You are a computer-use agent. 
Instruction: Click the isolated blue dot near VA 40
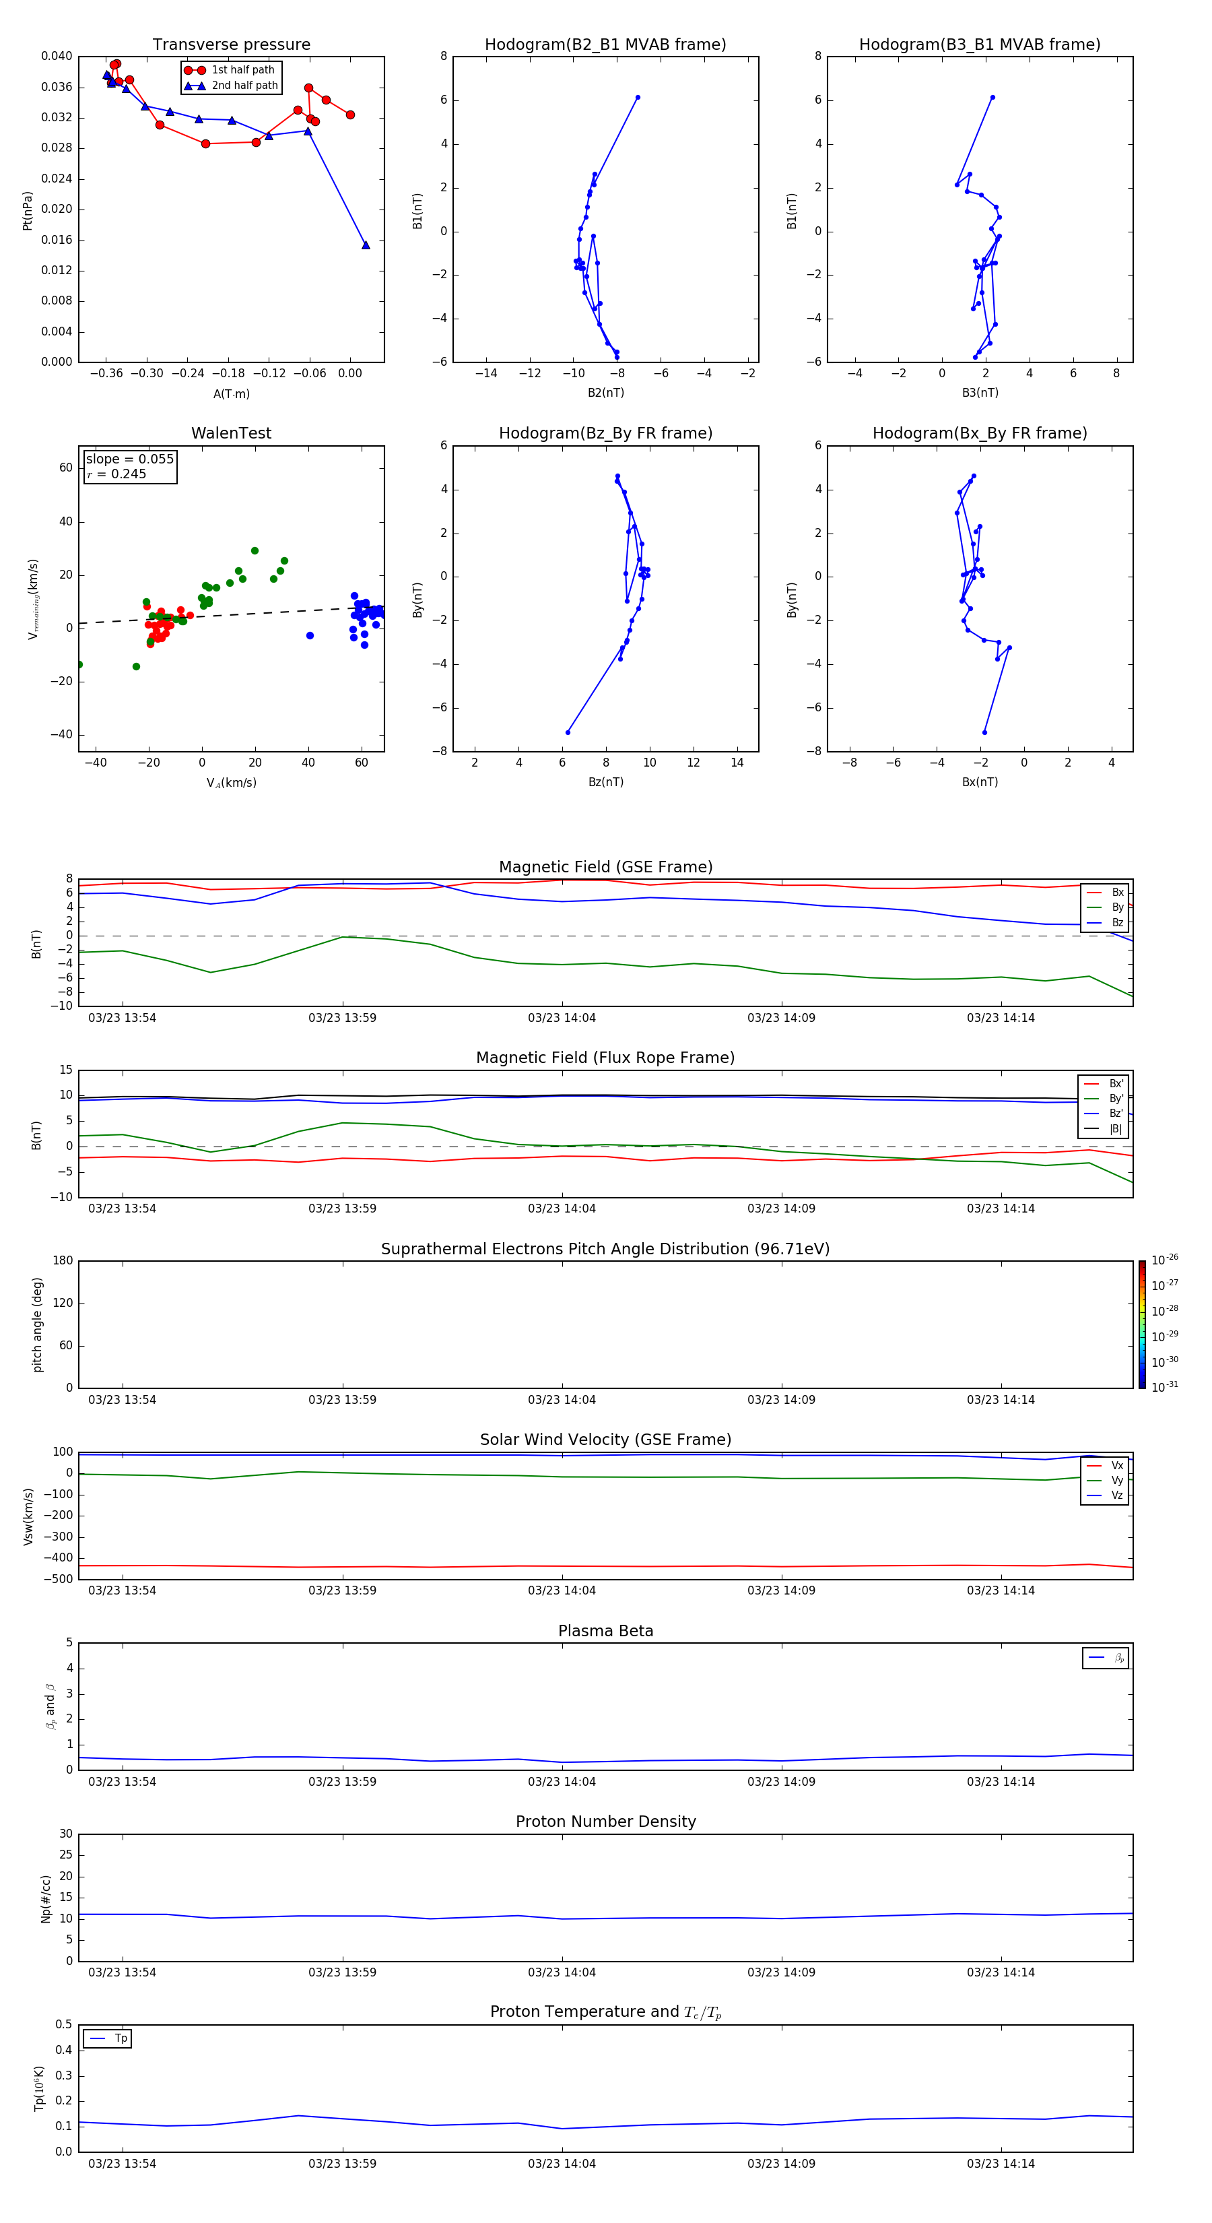(310, 636)
